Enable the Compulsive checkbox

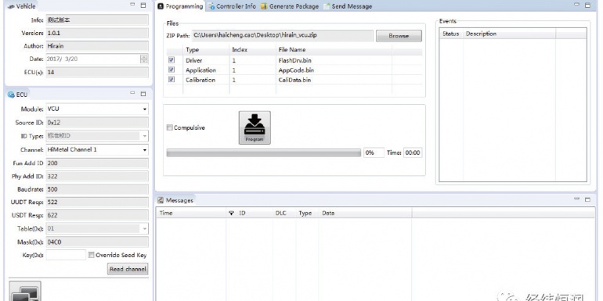pos(169,127)
